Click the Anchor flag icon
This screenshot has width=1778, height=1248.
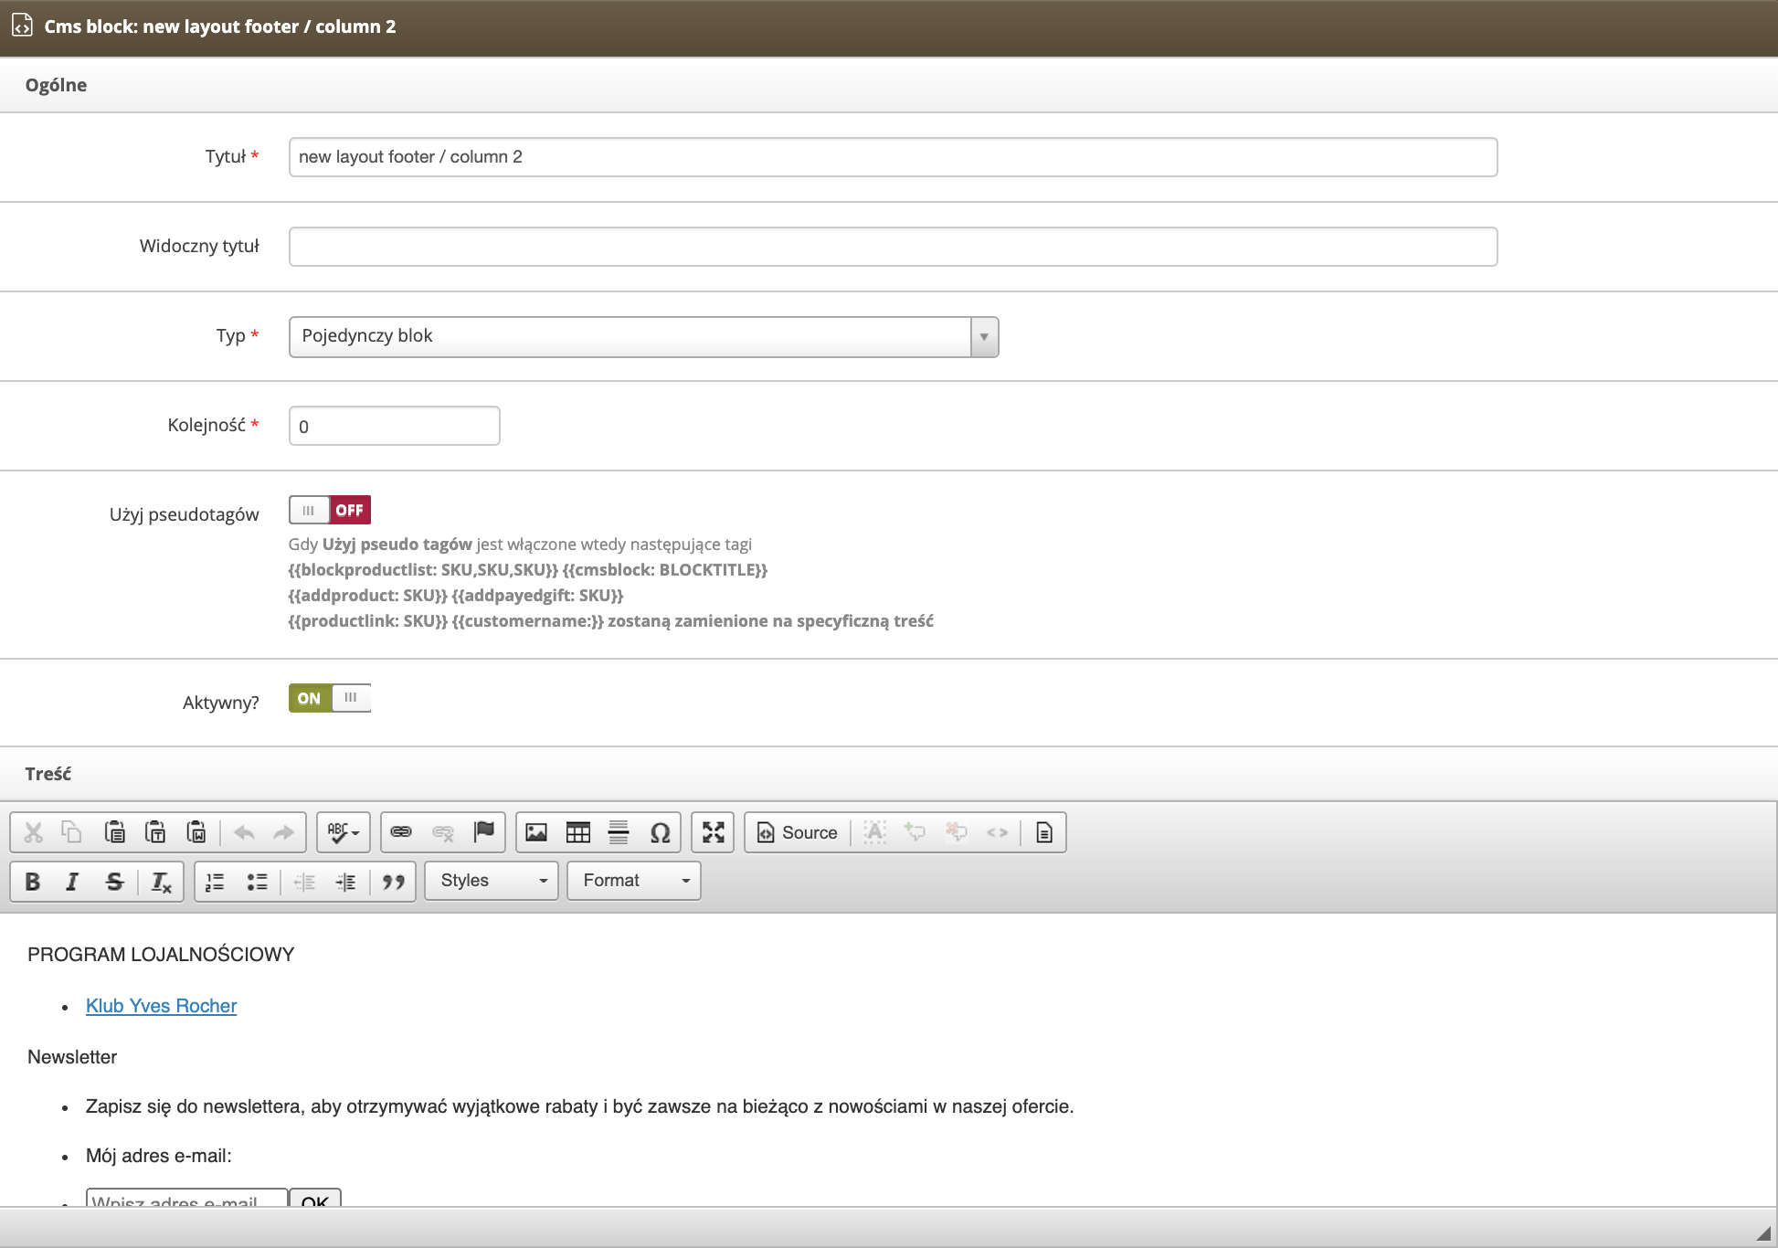(484, 832)
